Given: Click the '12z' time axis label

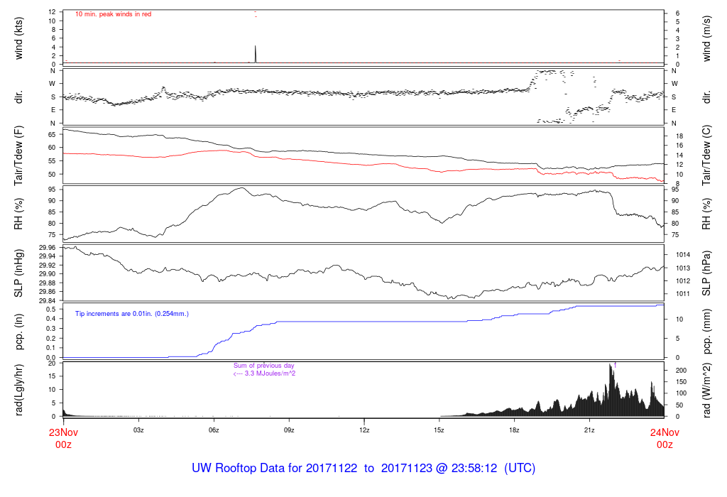Looking at the screenshot, I should coord(364,430).
